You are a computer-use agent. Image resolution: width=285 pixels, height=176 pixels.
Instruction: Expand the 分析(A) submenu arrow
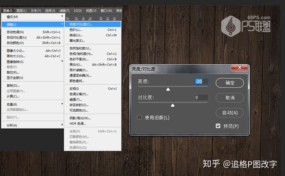(x=62, y=125)
